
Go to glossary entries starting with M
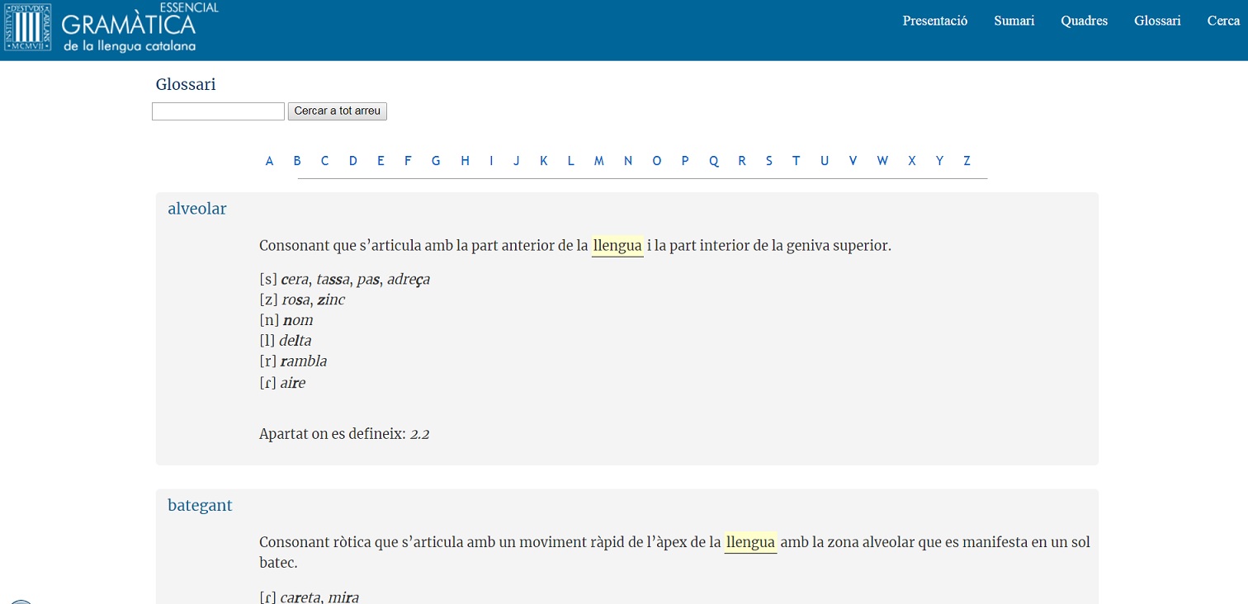[x=598, y=161]
